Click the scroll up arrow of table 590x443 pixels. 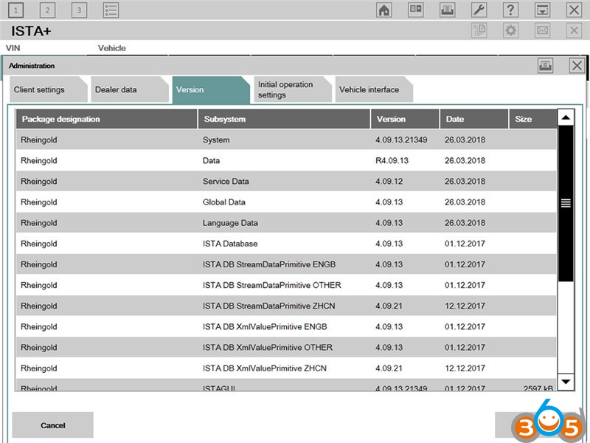click(x=566, y=118)
